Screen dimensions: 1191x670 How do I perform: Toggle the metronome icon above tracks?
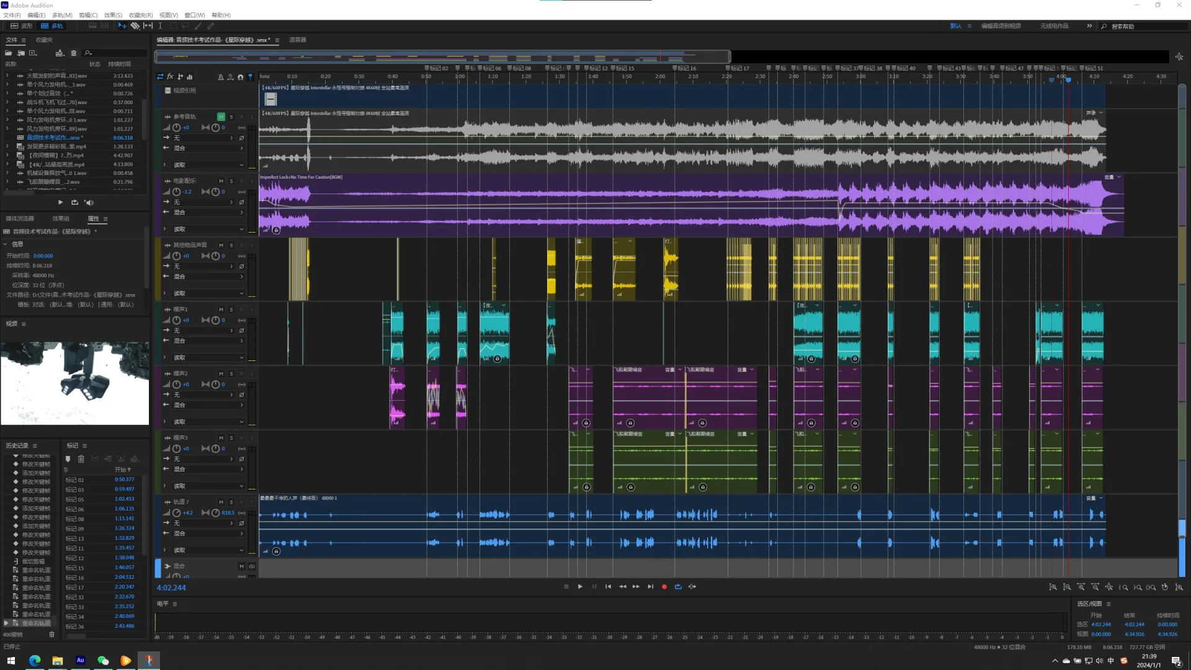click(221, 77)
